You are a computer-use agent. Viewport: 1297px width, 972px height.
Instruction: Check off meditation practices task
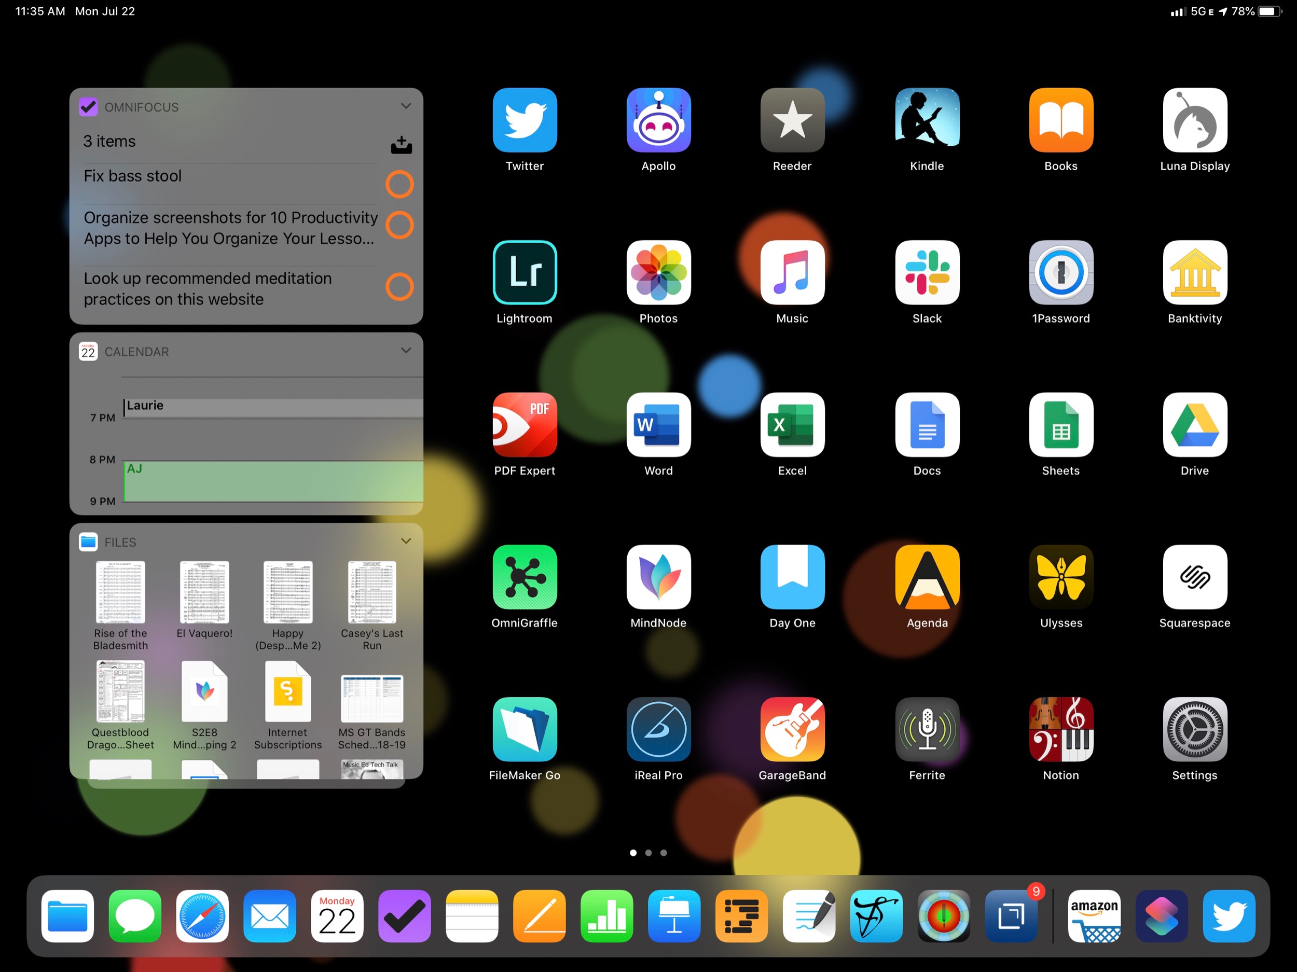(x=399, y=287)
